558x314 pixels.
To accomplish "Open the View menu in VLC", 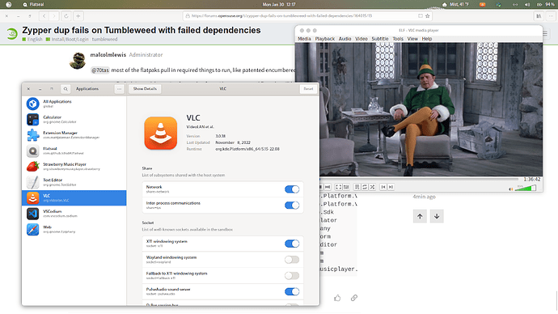I will tap(412, 39).
